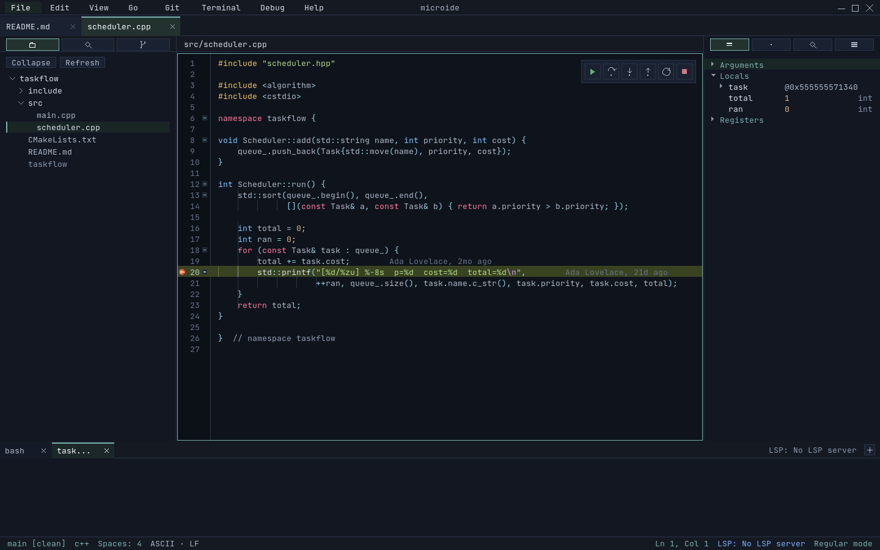880x550 pixels.
Task: Open the debug breakpoints dot panel
Action: pyautogui.click(x=771, y=45)
